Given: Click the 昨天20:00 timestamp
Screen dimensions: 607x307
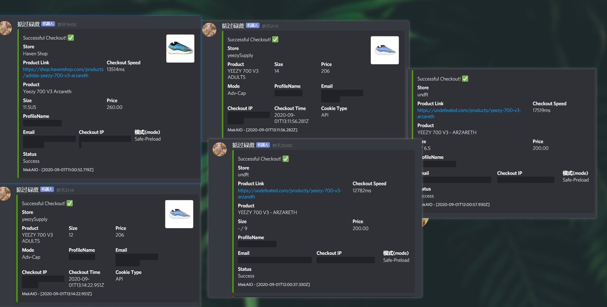Looking at the screenshot, I should pyautogui.click(x=282, y=145).
